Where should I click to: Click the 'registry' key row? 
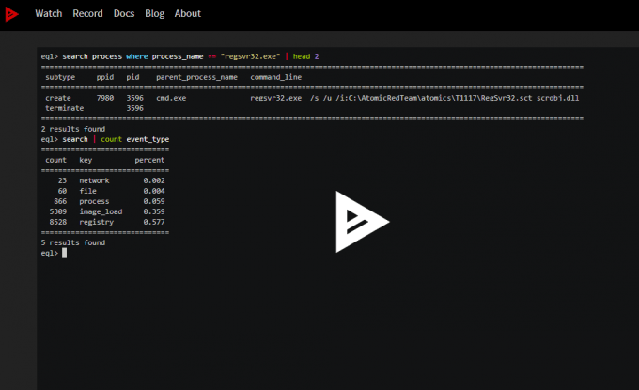(96, 222)
